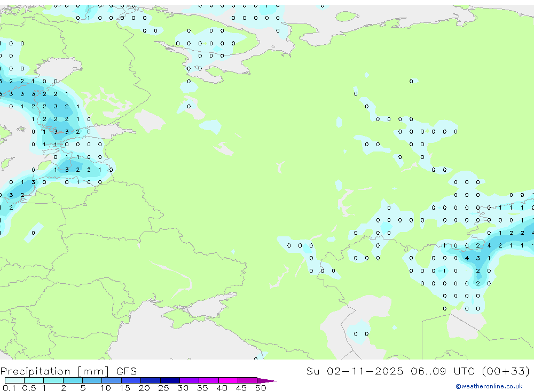The image size is (534, 391).
Task: Click the '25' legend label
Action: tap(164, 388)
